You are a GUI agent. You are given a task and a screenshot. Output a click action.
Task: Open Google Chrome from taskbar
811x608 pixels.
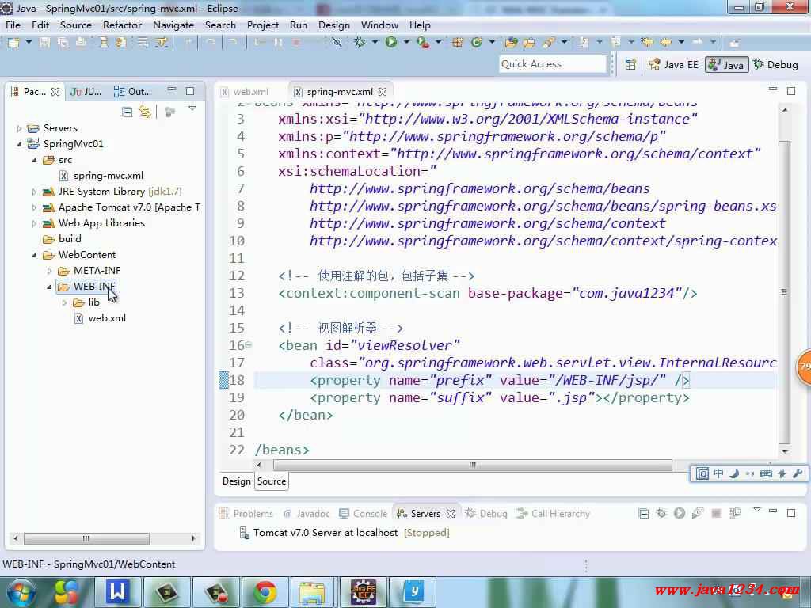[265, 592]
